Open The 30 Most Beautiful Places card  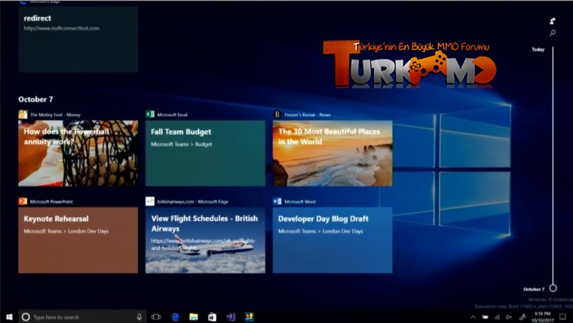pos(332,153)
